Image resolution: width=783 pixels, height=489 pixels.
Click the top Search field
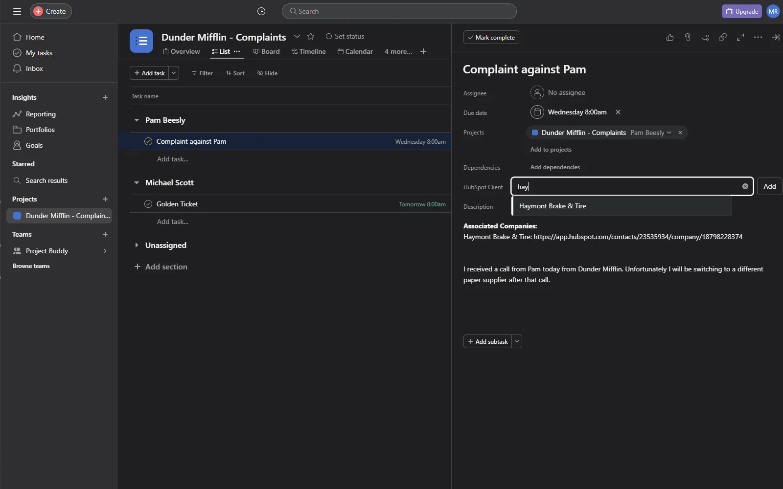[x=399, y=11]
